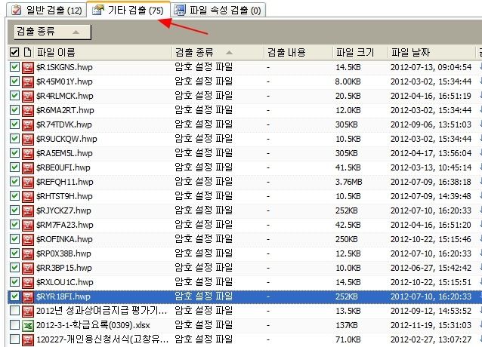Sort by 파일 날짜 column header
Viewport: 482px width, 347px height.
click(x=431, y=52)
